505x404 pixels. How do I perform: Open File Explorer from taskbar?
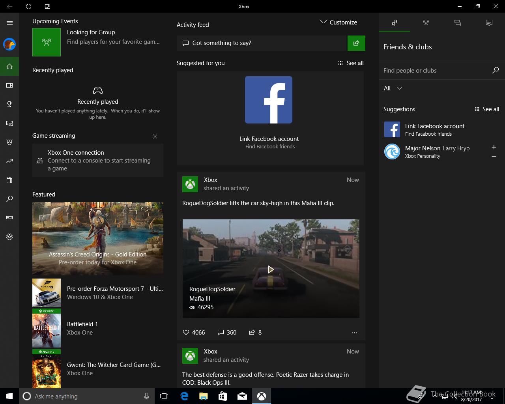pyautogui.click(x=204, y=396)
